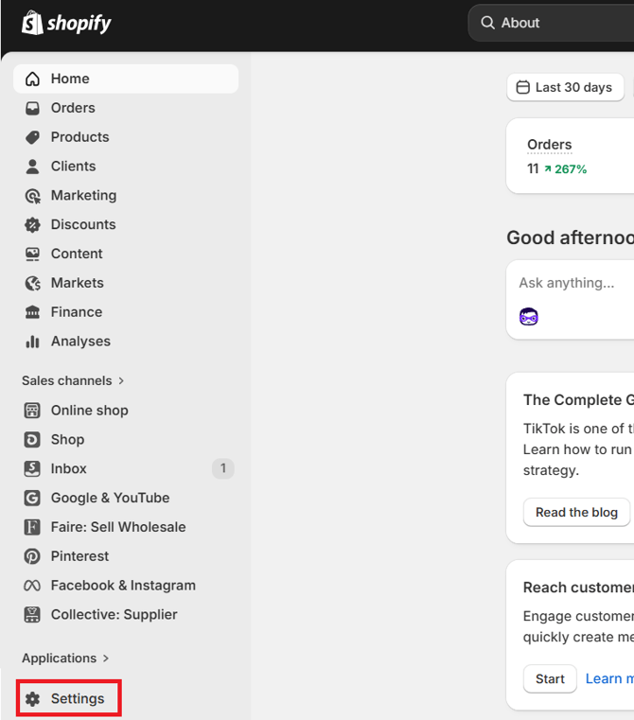The width and height of the screenshot is (634, 720).
Task: Open Settings from the sidebar
Action: click(69, 698)
